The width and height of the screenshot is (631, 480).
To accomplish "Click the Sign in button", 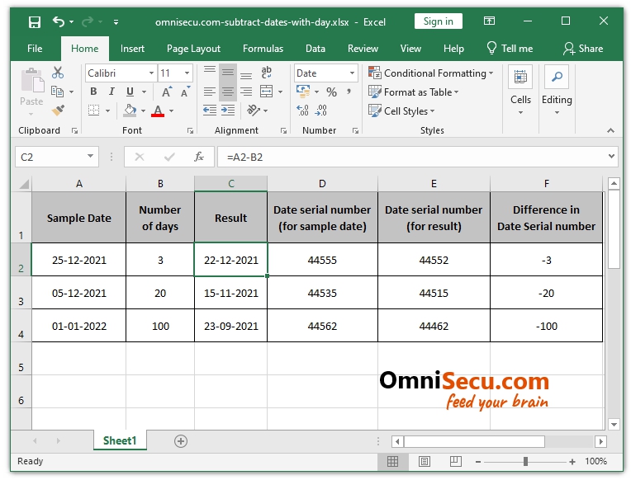I will pos(439,21).
